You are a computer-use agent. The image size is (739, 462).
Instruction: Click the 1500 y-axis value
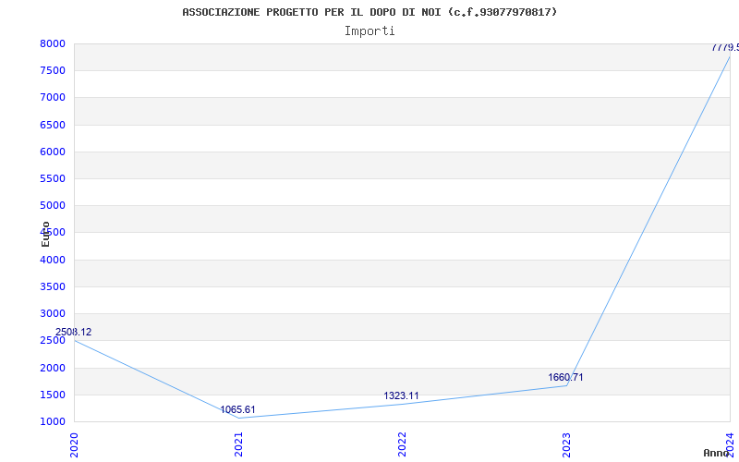click(53, 395)
